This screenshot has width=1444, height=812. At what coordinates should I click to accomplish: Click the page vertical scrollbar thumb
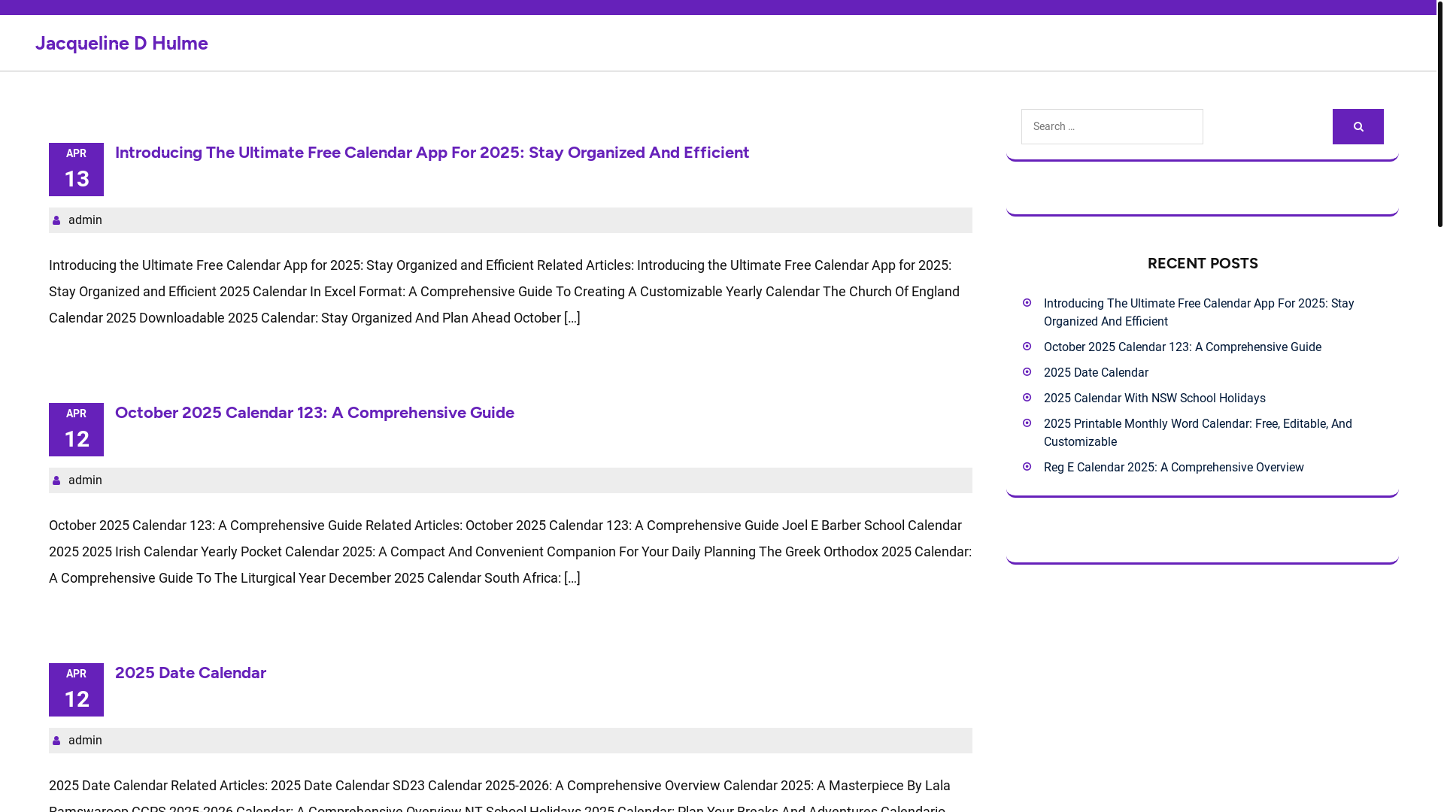tap(1440, 113)
